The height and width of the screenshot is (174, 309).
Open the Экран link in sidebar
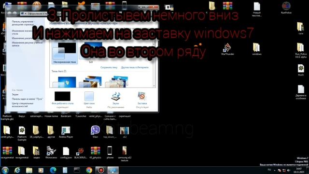click(x=15, y=95)
